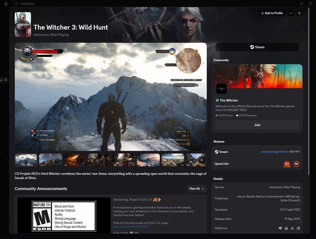
Task: Open the ESRB Mature 17+ announcement image
Action: pos(64,216)
